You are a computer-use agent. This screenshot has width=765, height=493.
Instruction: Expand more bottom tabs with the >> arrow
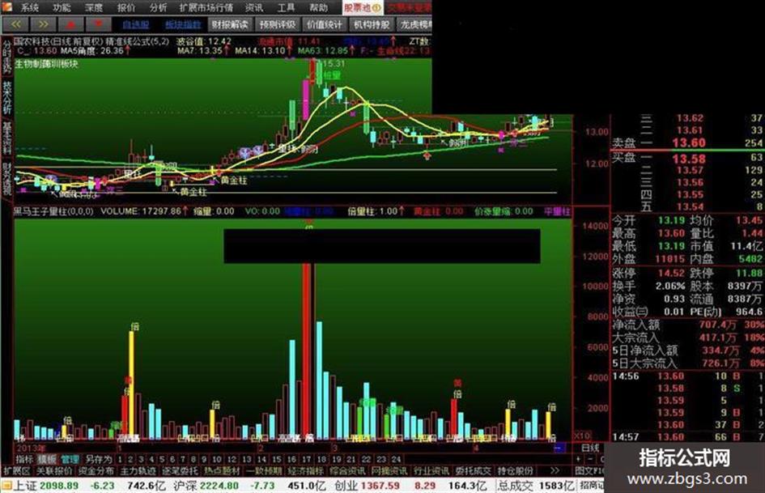pyautogui.click(x=555, y=471)
